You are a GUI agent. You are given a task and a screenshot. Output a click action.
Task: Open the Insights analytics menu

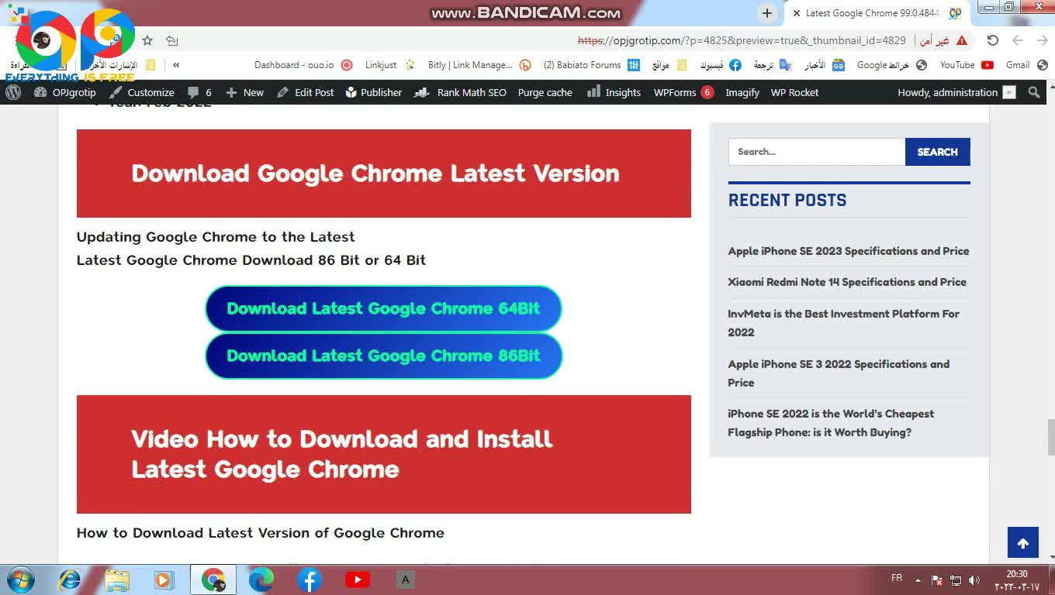click(x=614, y=92)
